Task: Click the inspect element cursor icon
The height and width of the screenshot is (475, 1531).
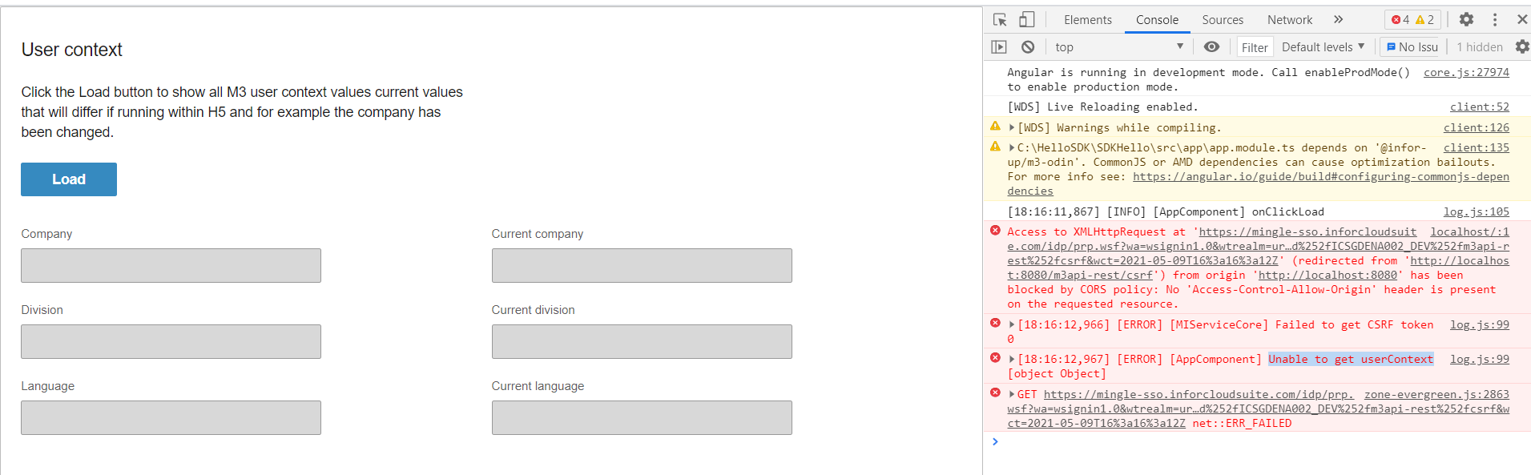Action: (998, 19)
